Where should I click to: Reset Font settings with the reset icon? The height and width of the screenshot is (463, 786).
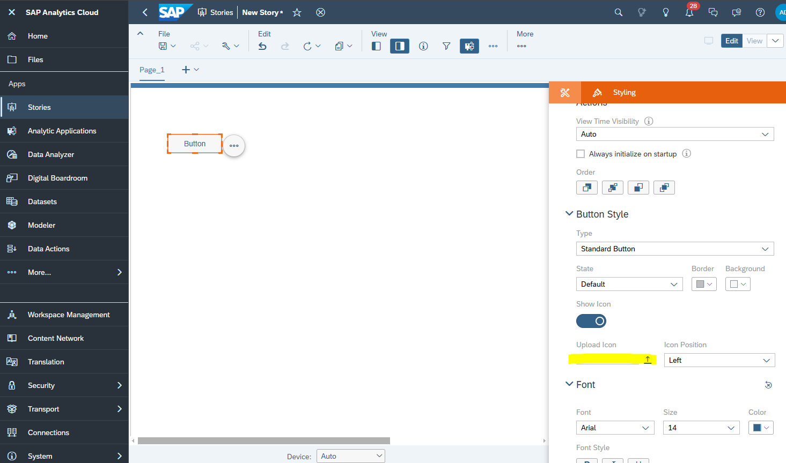coord(768,385)
